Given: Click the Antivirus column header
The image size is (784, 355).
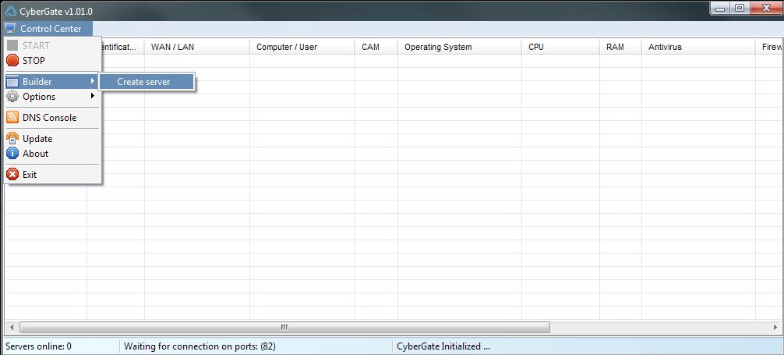Looking at the screenshot, I should point(698,47).
